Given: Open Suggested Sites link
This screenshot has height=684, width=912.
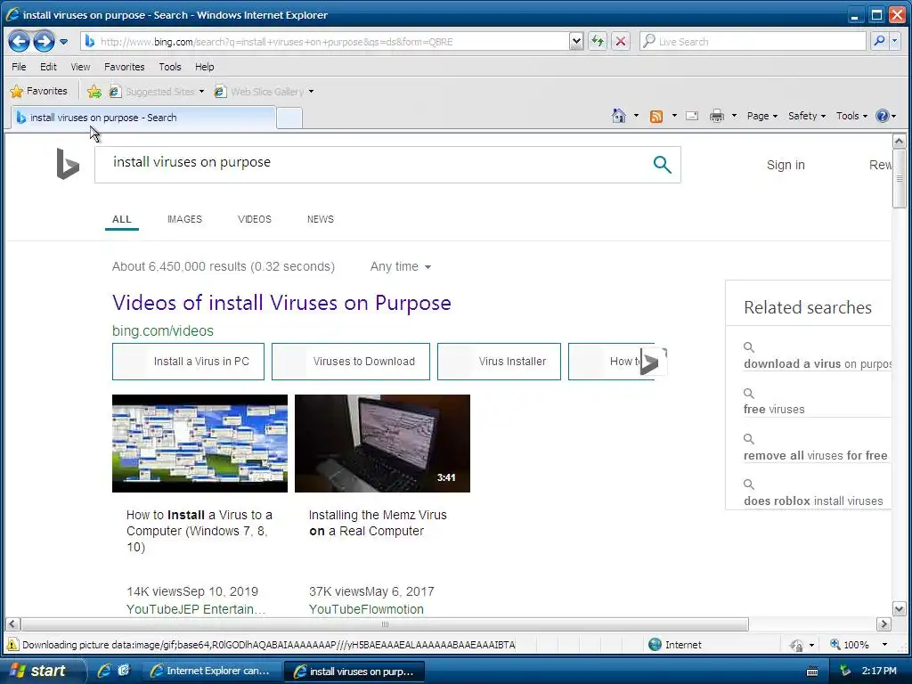Looking at the screenshot, I should (157, 92).
